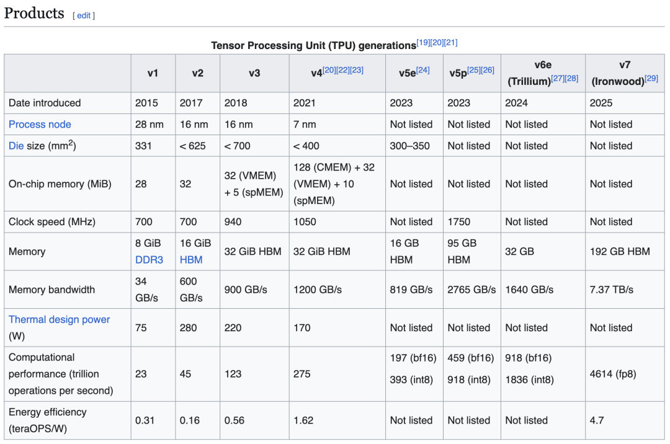
Task: Open citation [20] next to v4 header
Action: pos(329,70)
